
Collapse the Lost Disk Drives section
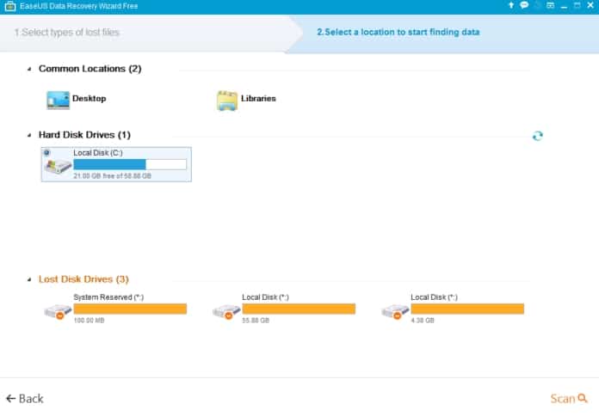29,279
